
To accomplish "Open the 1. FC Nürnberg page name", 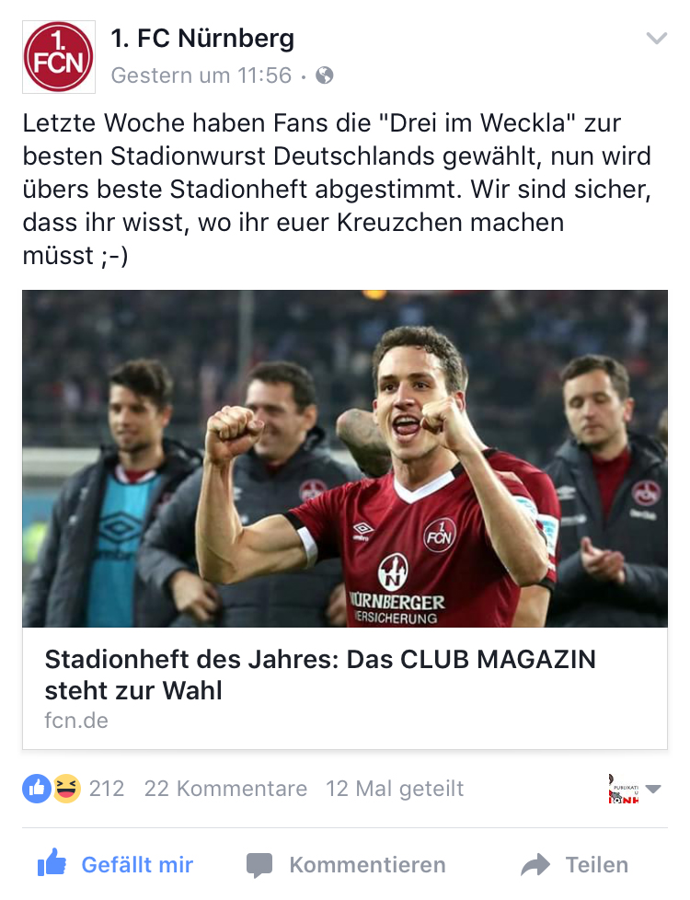I will (202, 39).
